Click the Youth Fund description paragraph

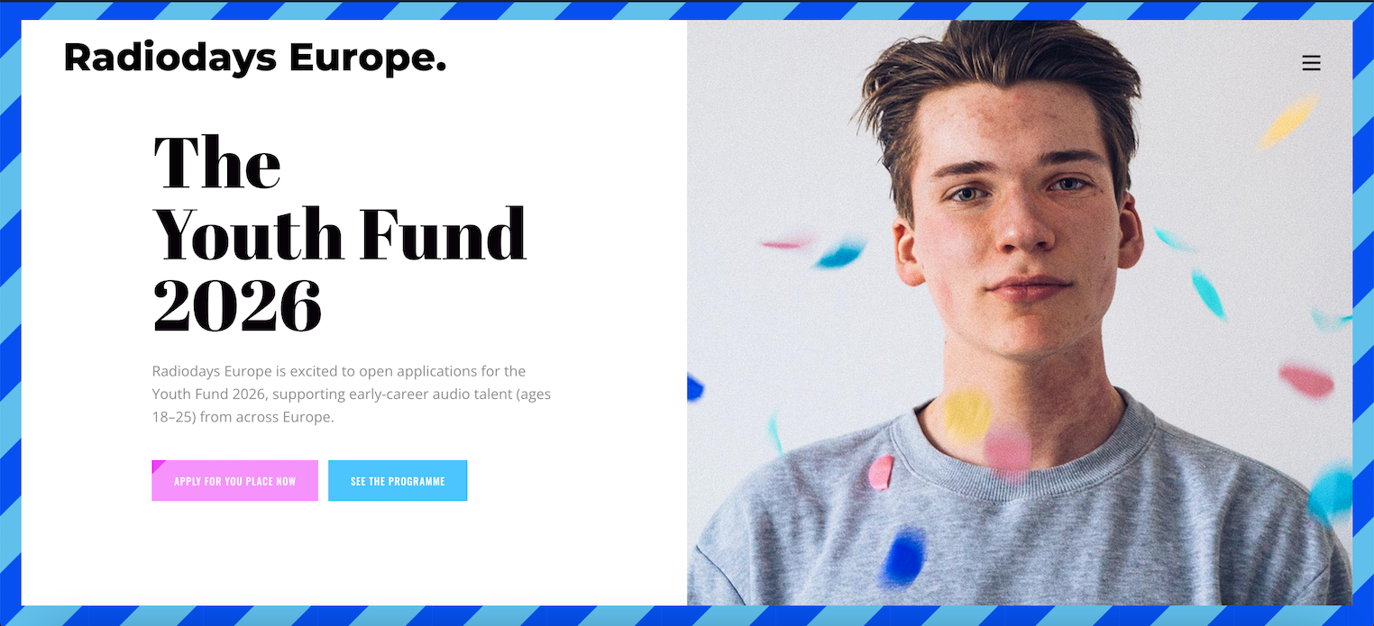click(352, 395)
